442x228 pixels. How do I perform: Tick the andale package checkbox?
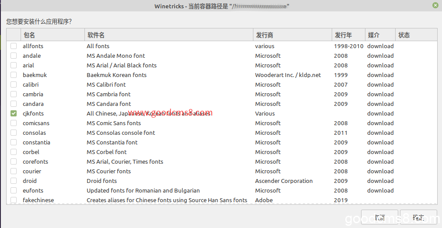14,56
